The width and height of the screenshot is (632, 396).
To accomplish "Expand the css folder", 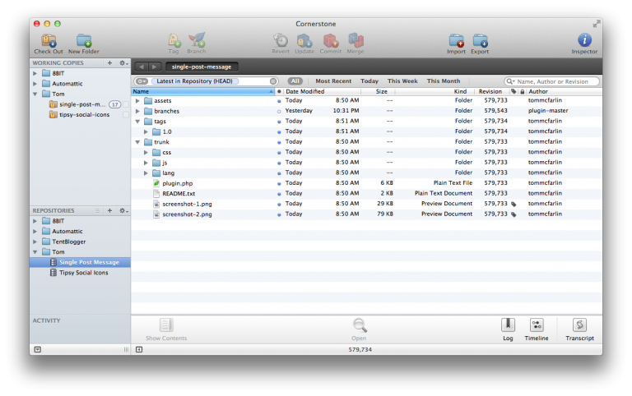I will 146,153.
